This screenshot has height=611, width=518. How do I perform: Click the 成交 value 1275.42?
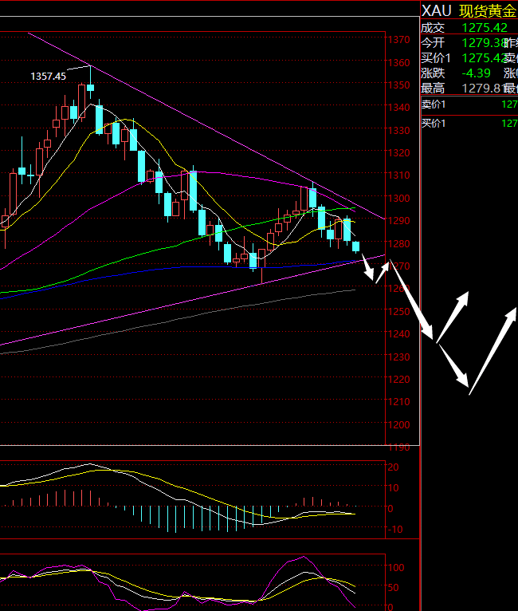pos(485,28)
